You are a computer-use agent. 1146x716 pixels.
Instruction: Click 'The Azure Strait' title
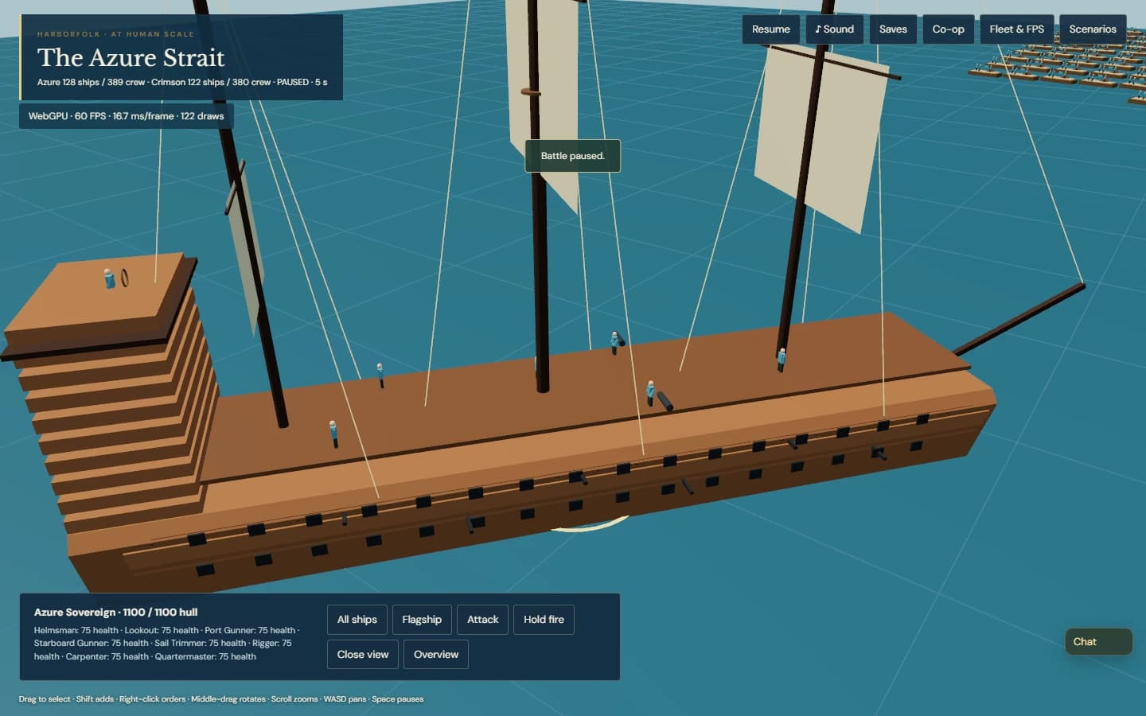(x=131, y=57)
